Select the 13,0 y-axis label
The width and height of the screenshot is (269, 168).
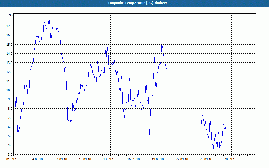(9, 63)
